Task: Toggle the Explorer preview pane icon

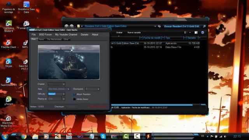Action: tap(196, 33)
